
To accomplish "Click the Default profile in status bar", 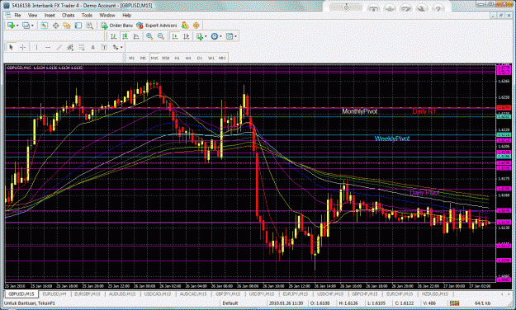I will (230, 303).
